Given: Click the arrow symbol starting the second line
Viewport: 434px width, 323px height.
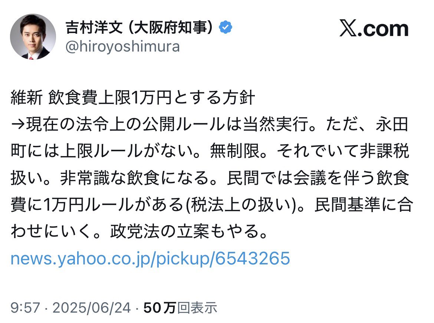Looking at the screenshot, I should click(17, 126).
